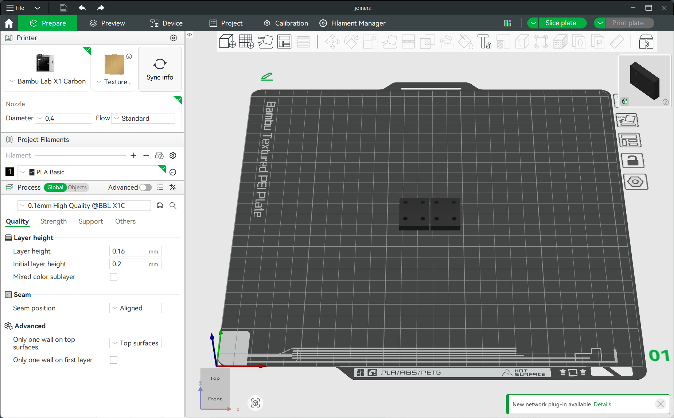Open the Text shape tool

coord(484,42)
